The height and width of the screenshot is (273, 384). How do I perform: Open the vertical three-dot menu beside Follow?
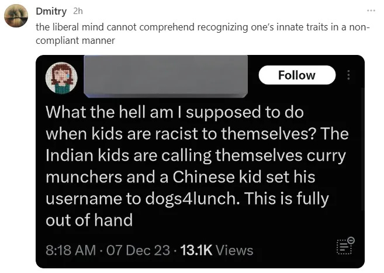[349, 75]
